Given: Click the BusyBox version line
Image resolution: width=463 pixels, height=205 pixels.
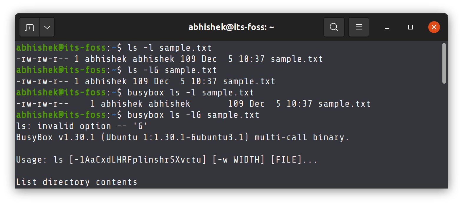Looking at the screenshot, I should click(x=182, y=137).
